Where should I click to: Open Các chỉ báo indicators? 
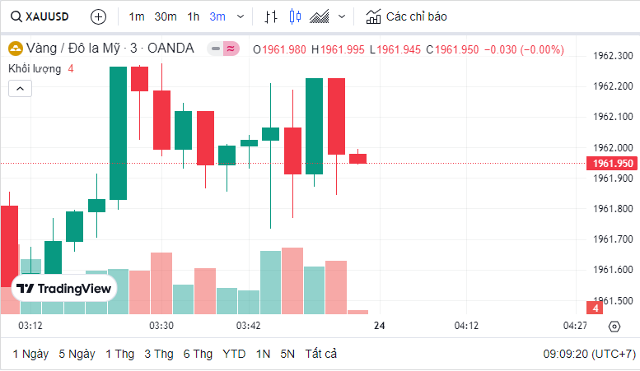pos(407,16)
